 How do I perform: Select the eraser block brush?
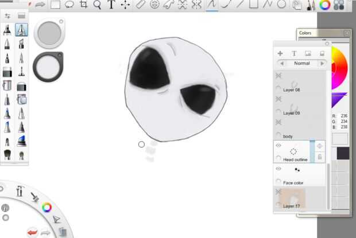click(7, 72)
